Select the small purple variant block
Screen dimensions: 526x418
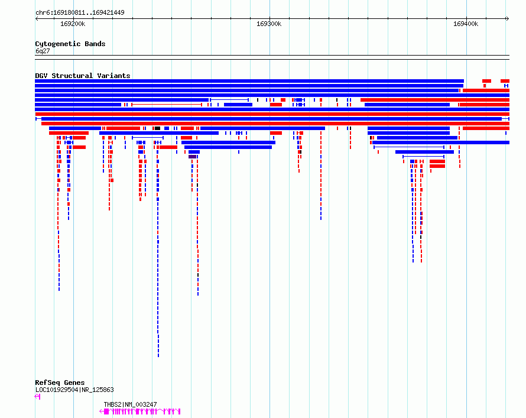point(192,157)
